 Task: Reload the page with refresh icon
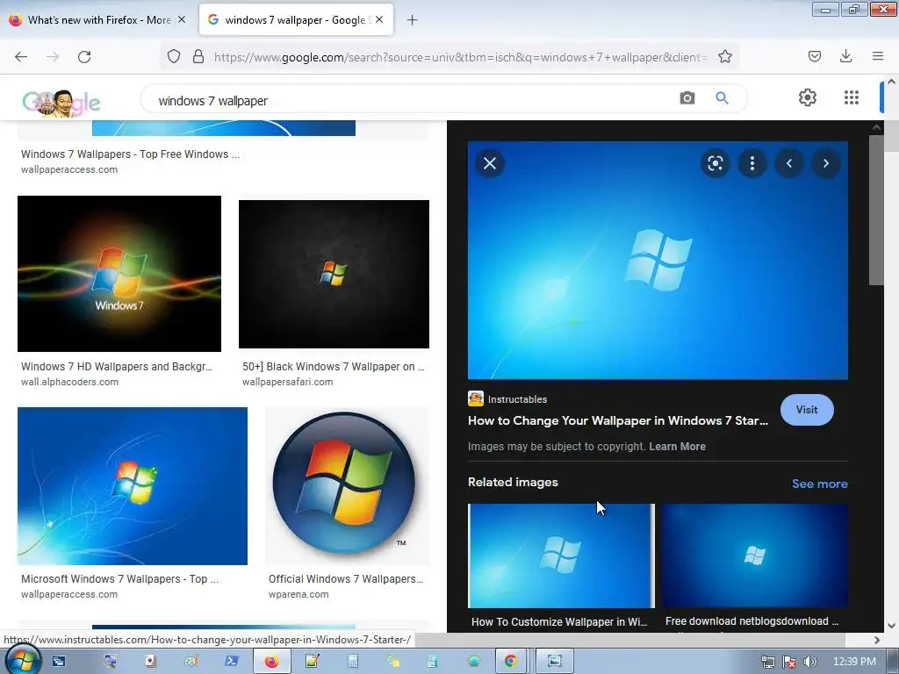(84, 57)
